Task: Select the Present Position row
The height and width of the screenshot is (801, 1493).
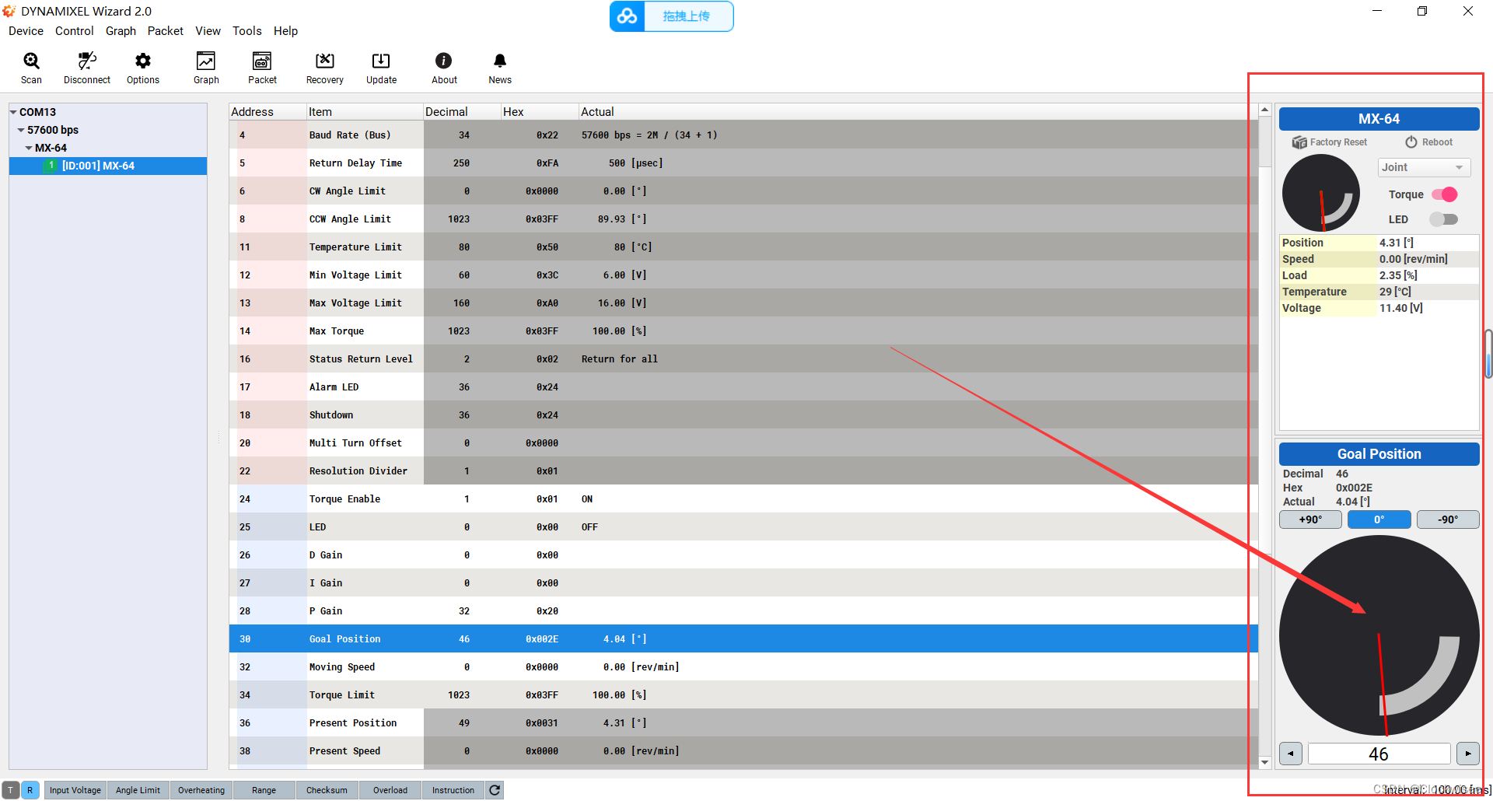Action: pos(743,722)
